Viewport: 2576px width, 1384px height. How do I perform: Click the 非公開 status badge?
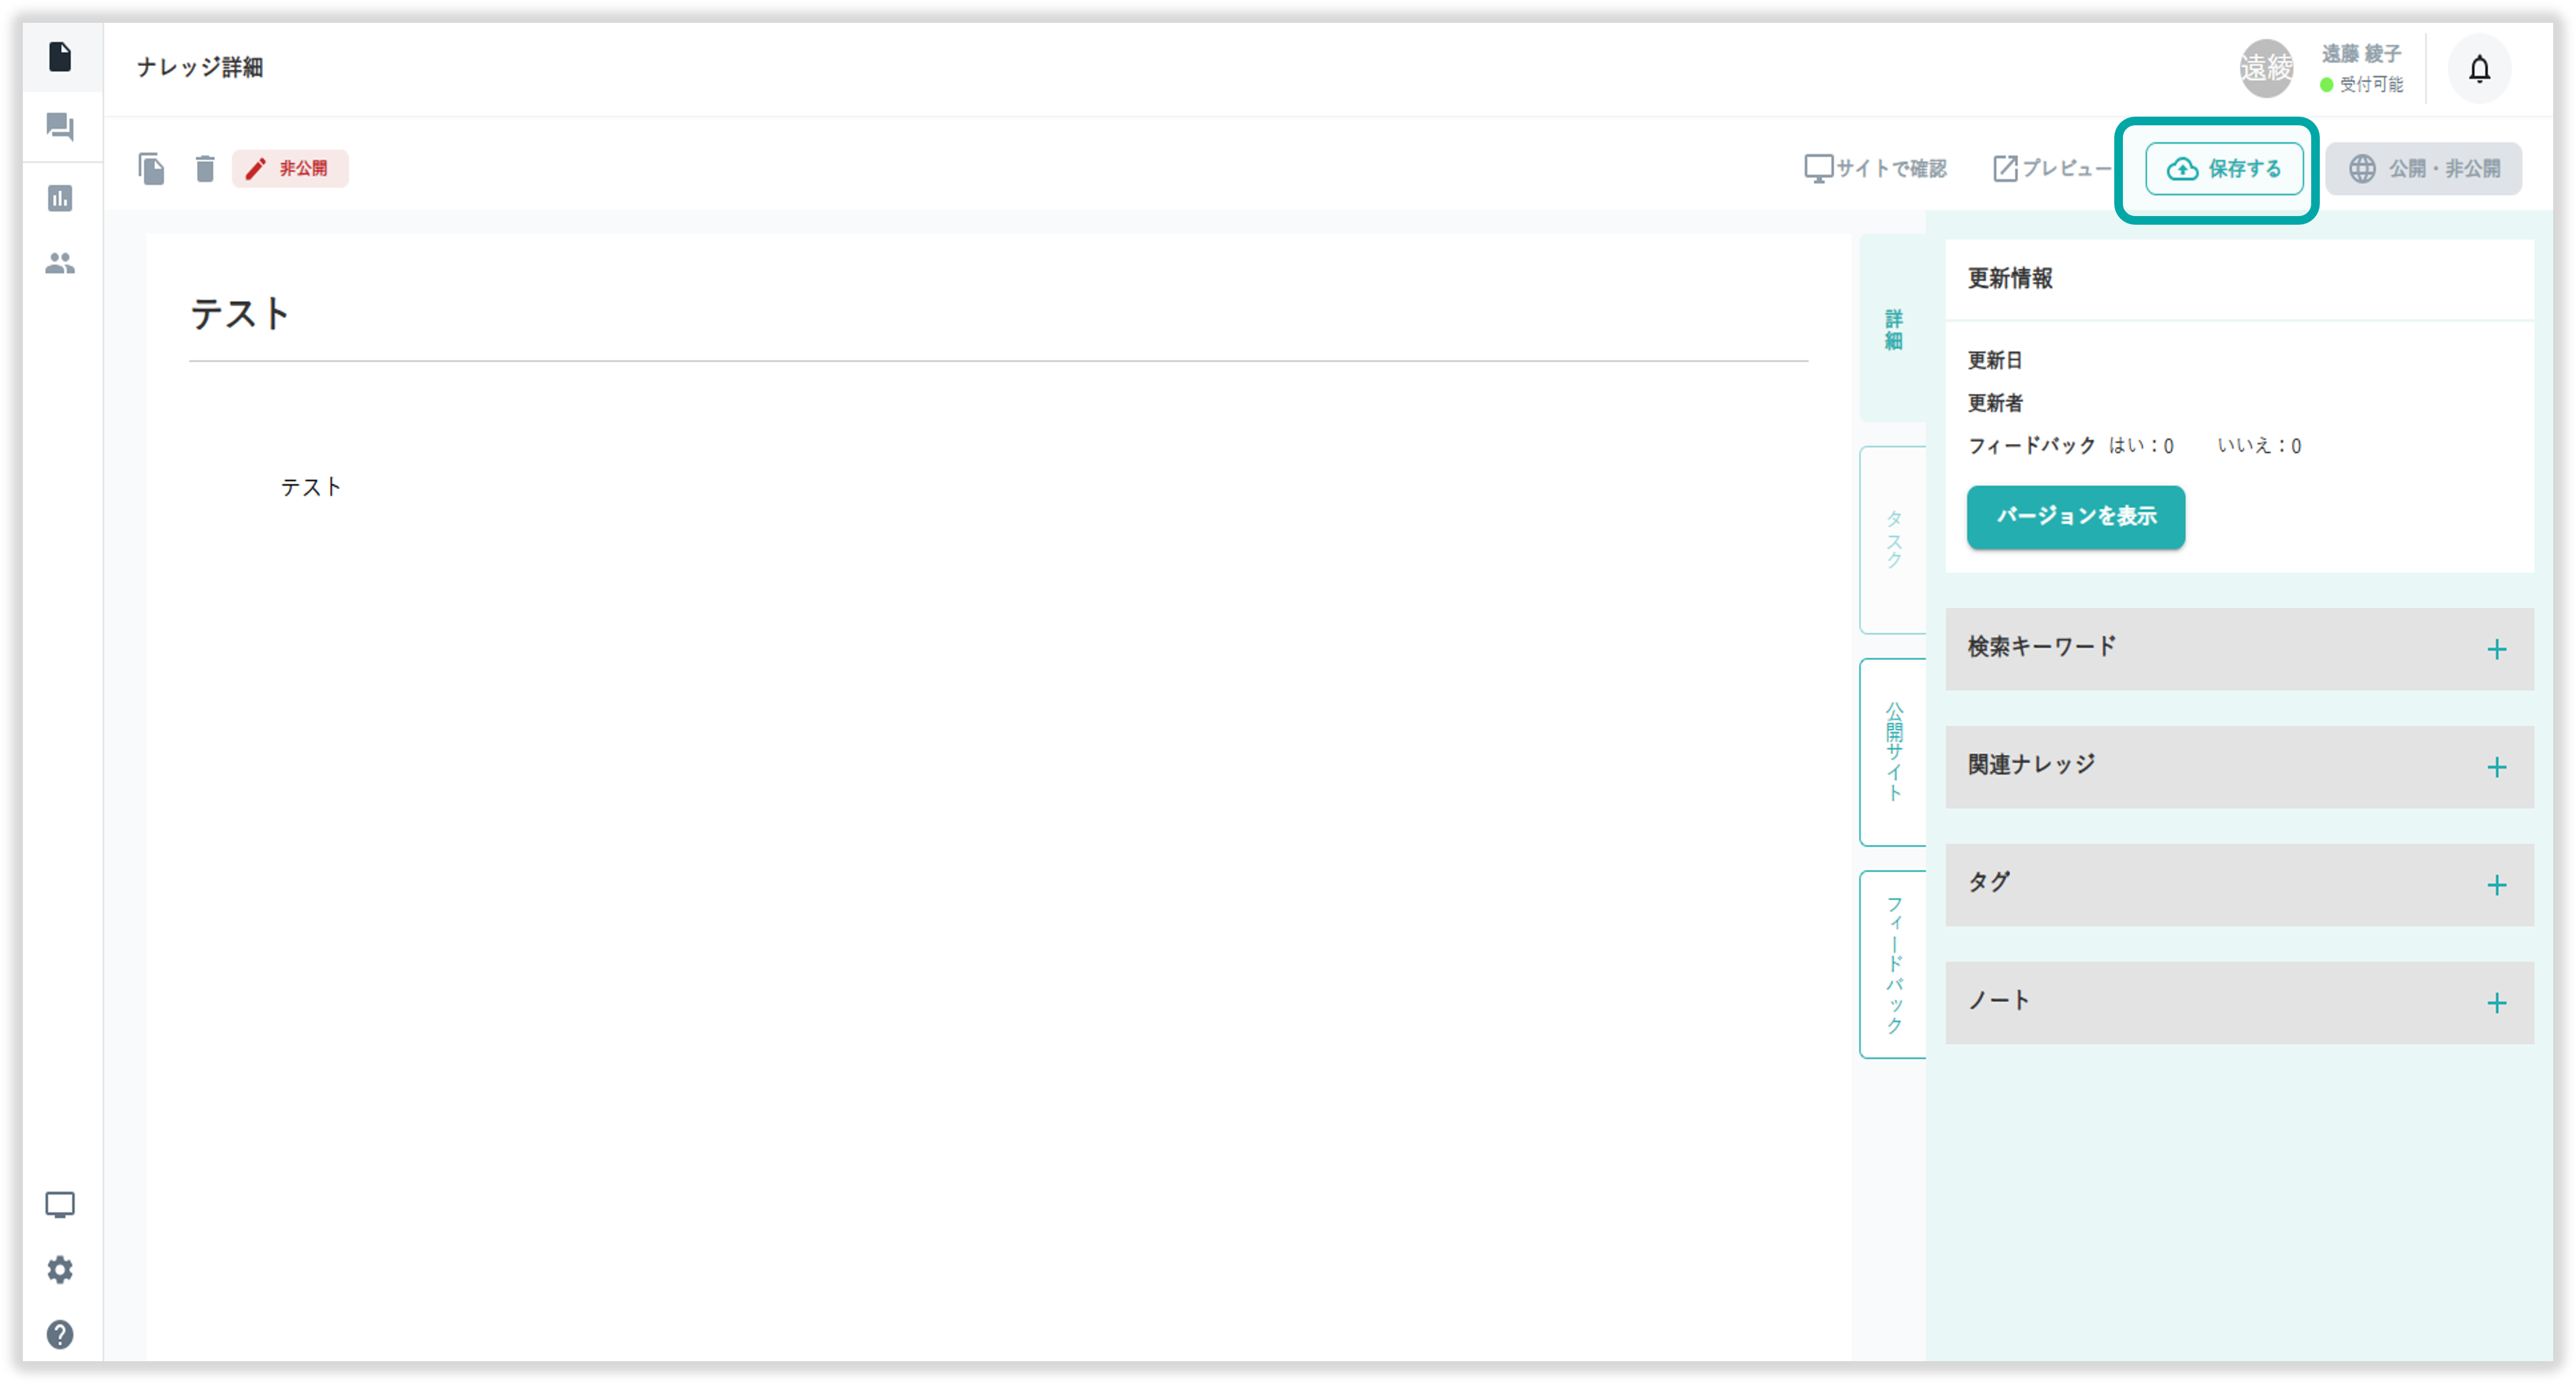click(x=290, y=168)
